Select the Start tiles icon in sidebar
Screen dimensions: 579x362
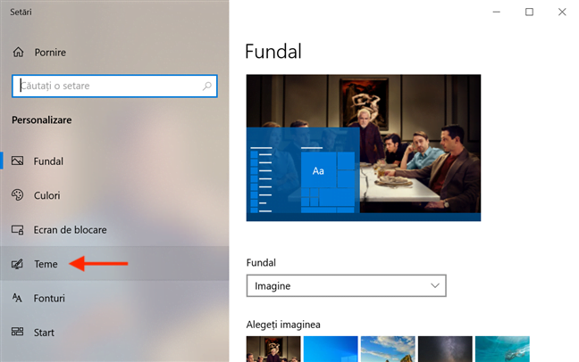(18, 333)
